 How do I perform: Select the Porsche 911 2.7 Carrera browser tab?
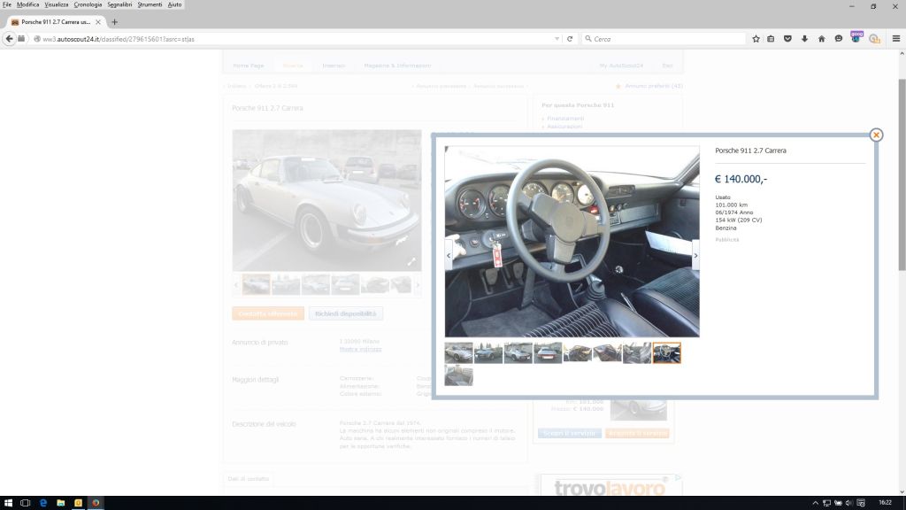pos(56,22)
